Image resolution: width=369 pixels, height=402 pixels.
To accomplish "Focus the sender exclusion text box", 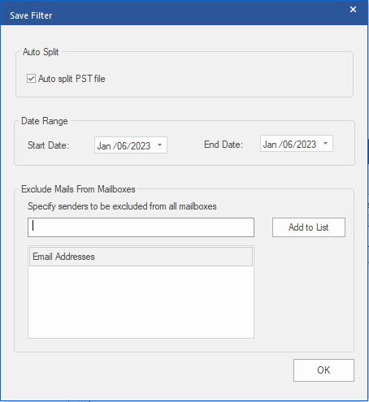I will click(x=141, y=227).
